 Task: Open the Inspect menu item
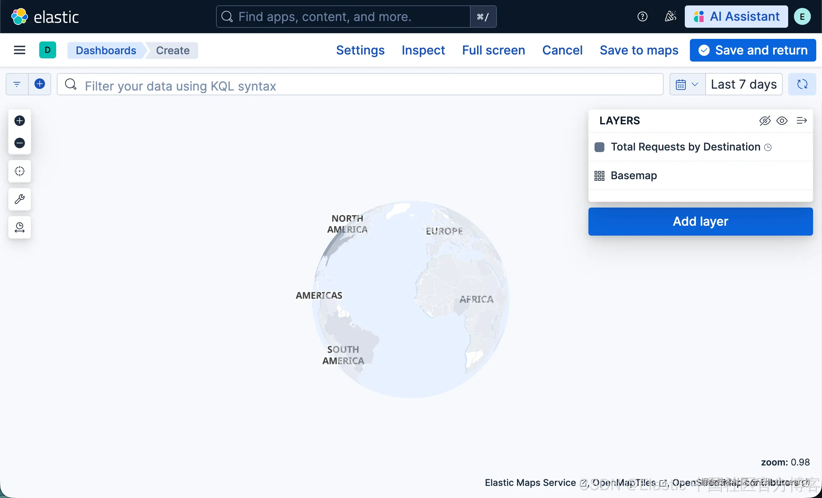pyautogui.click(x=423, y=50)
